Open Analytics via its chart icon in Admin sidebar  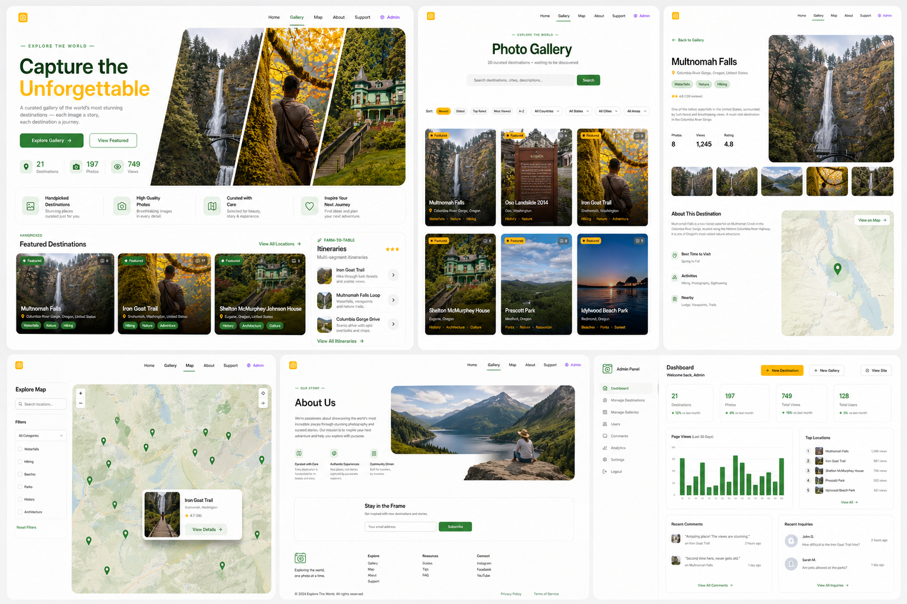tap(605, 448)
